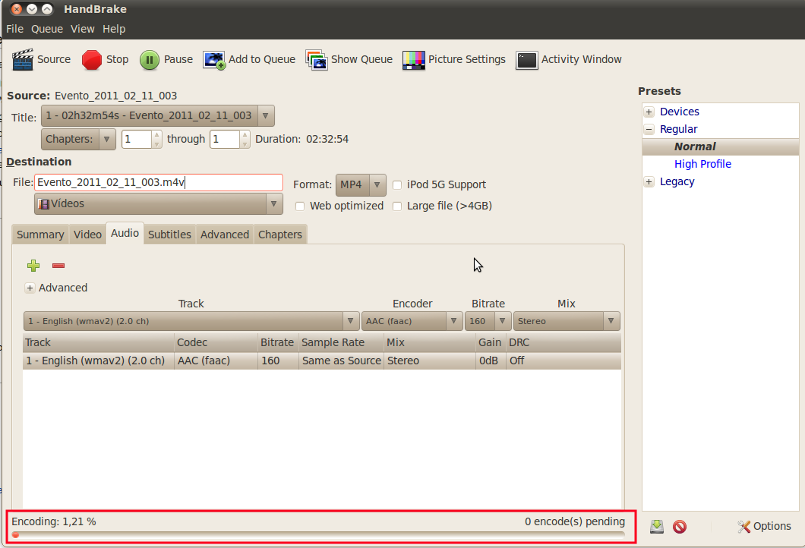Collapse the Regular presets group
The height and width of the screenshot is (548, 805).
(649, 129)
